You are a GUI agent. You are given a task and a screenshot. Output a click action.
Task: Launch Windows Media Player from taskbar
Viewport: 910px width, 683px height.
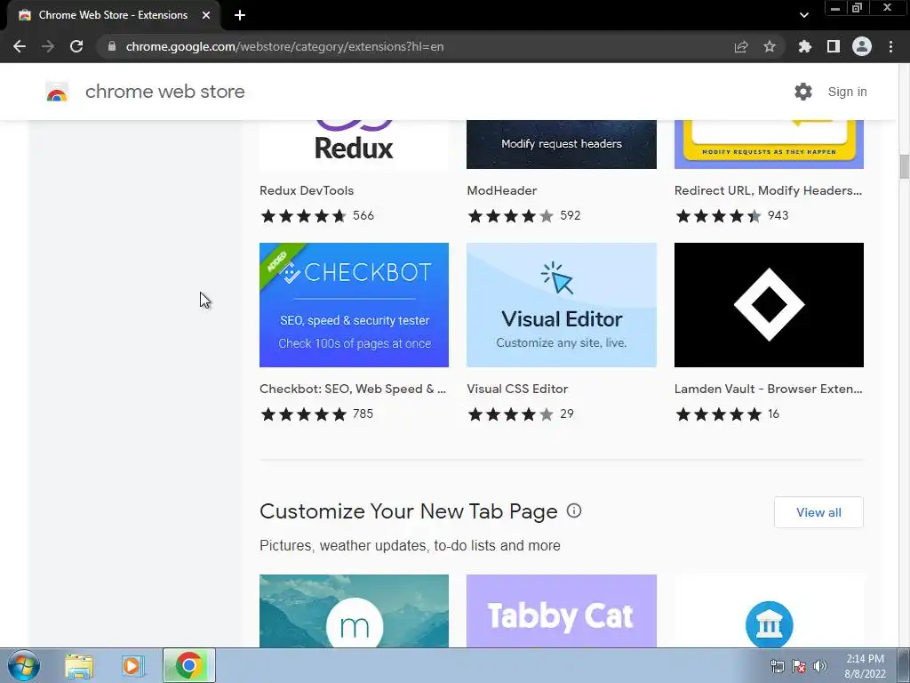coord(133,665)
